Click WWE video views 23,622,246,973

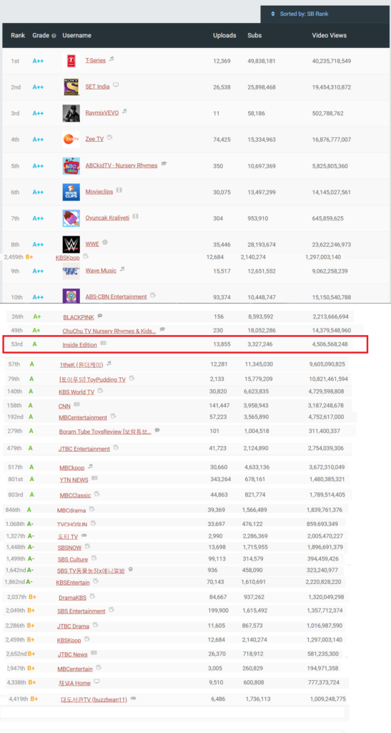tap(331, 245)
